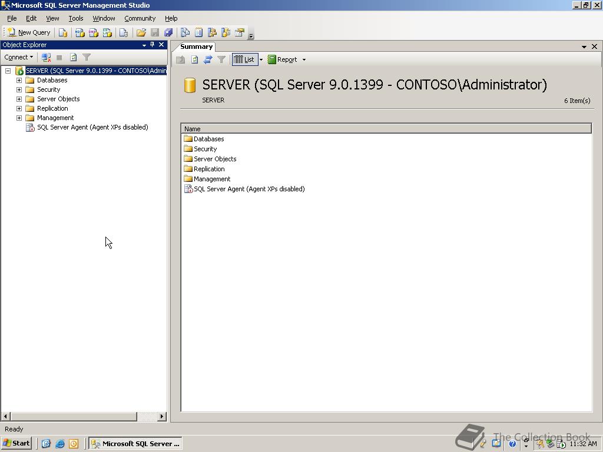Click the Report button
Screen dimensions: 603x452
tap(283, 59)
